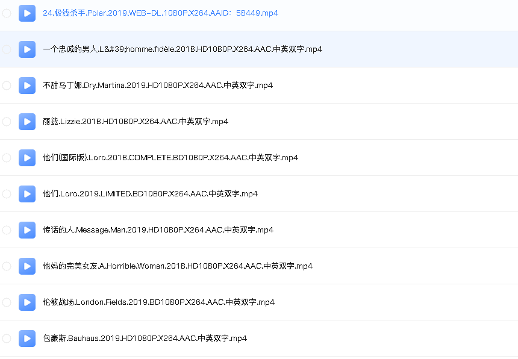This screenshot has width=518, height=359.
Task: Open 一个忠诚的男人.L'homme.fidèle.2018 file name
Action: tap(183, 49)
